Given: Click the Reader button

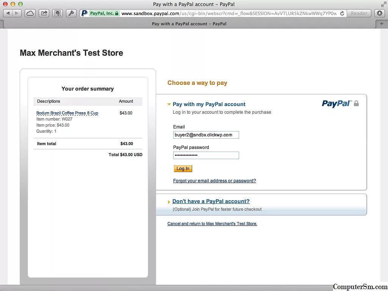Looking at the screenshot, I should point(359,13).
